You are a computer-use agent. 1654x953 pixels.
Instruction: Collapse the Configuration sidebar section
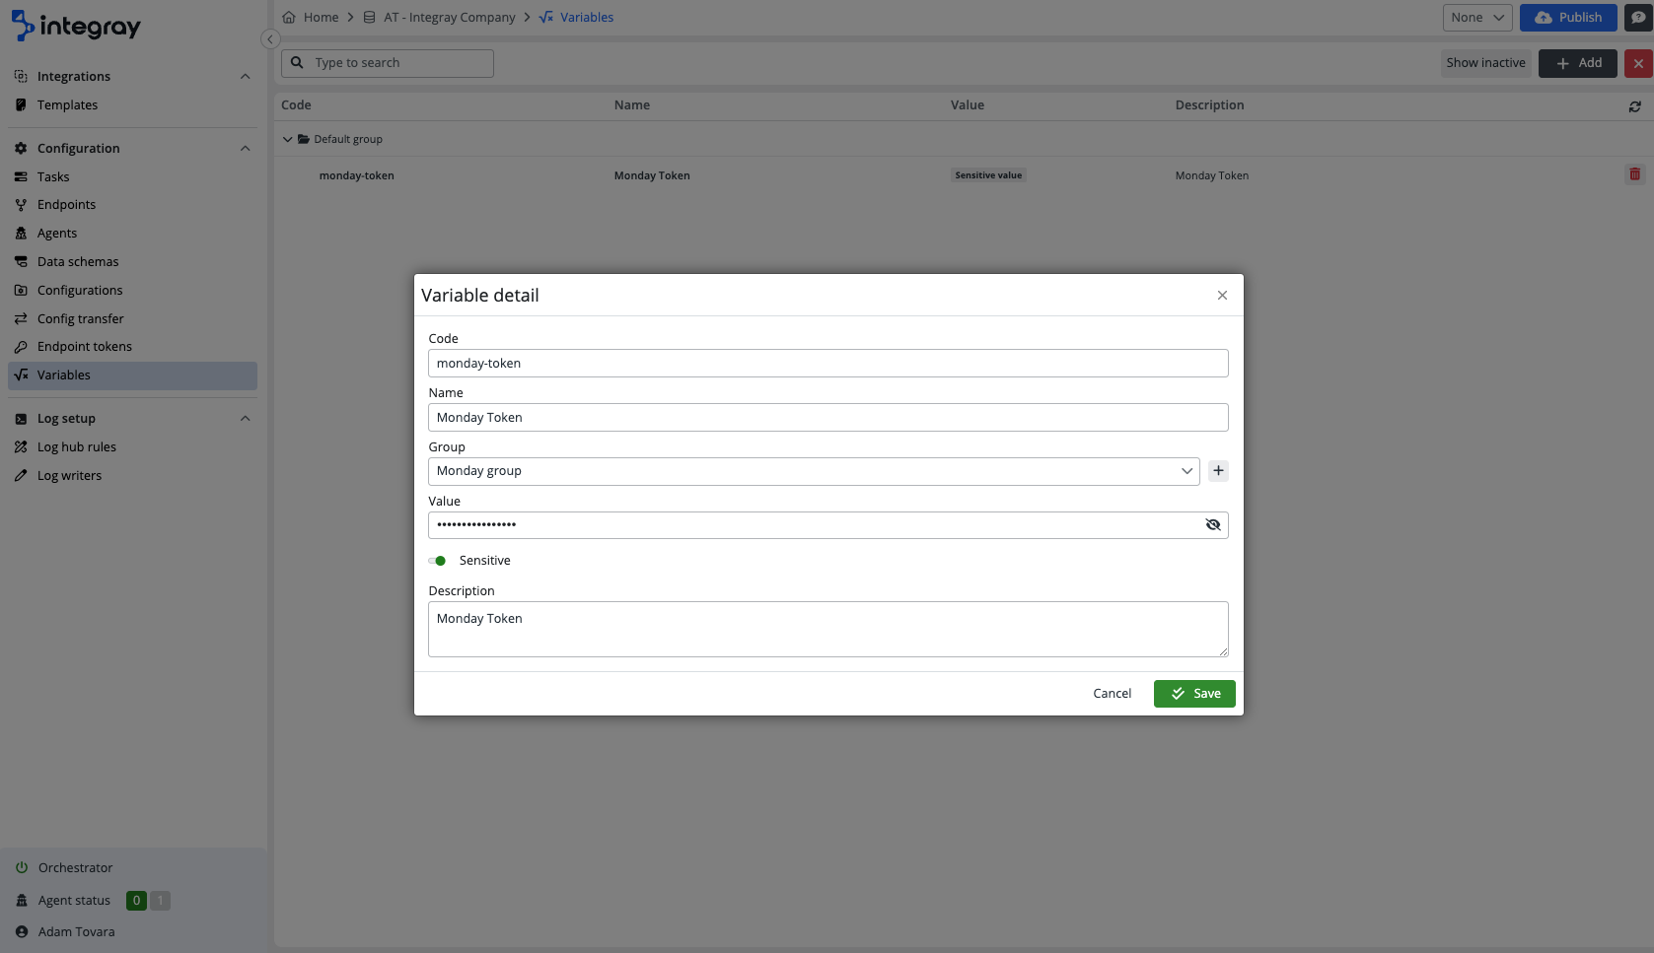(245, 149)
